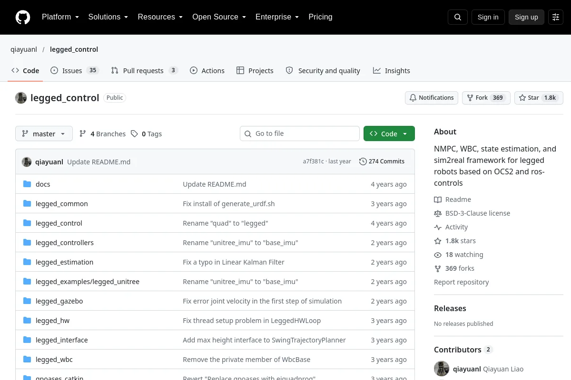Click the Notifications bell button

(432, 98)
